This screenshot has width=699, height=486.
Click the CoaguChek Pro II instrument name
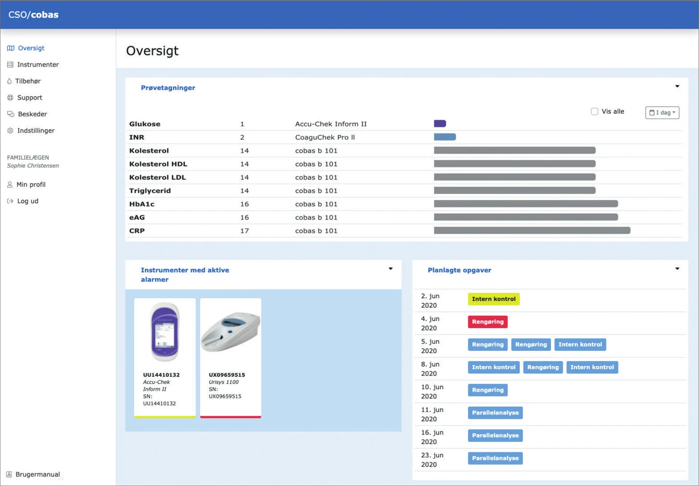pos(325,137)
